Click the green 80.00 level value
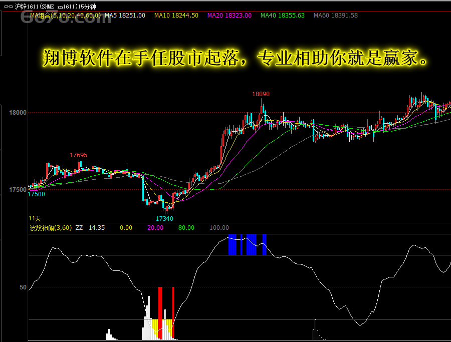The image size is (451, 342). pos(186,228)
